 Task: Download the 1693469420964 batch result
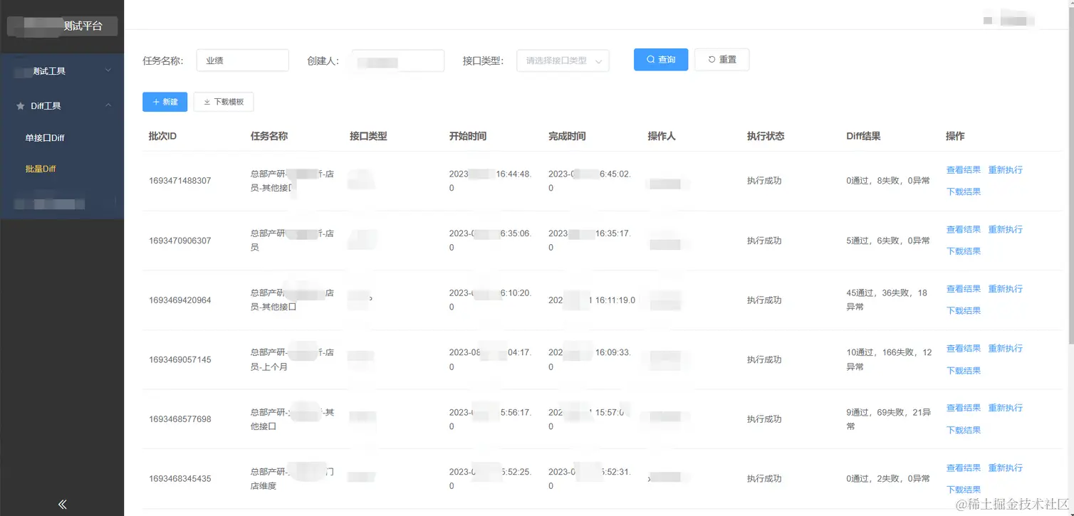click(x=963, y=310)
